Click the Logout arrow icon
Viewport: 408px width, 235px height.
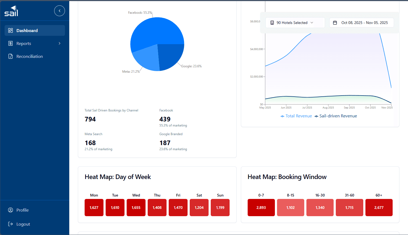11,224
